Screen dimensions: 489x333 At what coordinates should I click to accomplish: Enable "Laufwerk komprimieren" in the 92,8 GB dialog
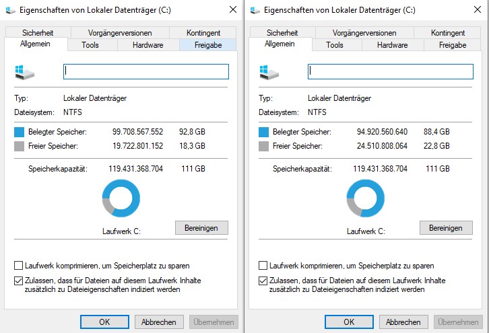[x=19, y=266]
